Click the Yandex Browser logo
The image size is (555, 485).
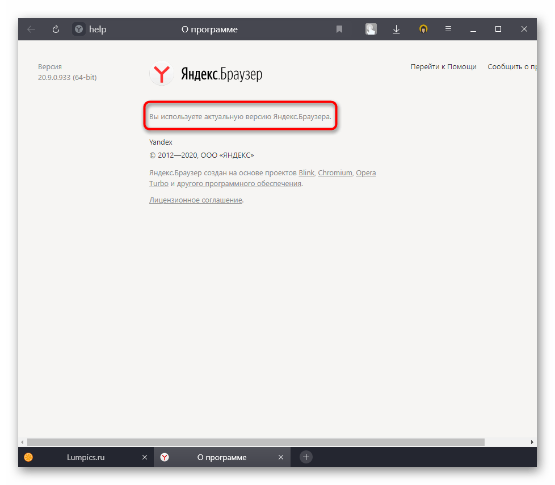point(205,74)
